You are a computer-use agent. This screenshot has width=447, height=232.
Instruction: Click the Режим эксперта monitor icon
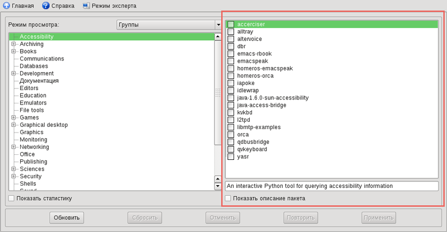tap(86, 6)
